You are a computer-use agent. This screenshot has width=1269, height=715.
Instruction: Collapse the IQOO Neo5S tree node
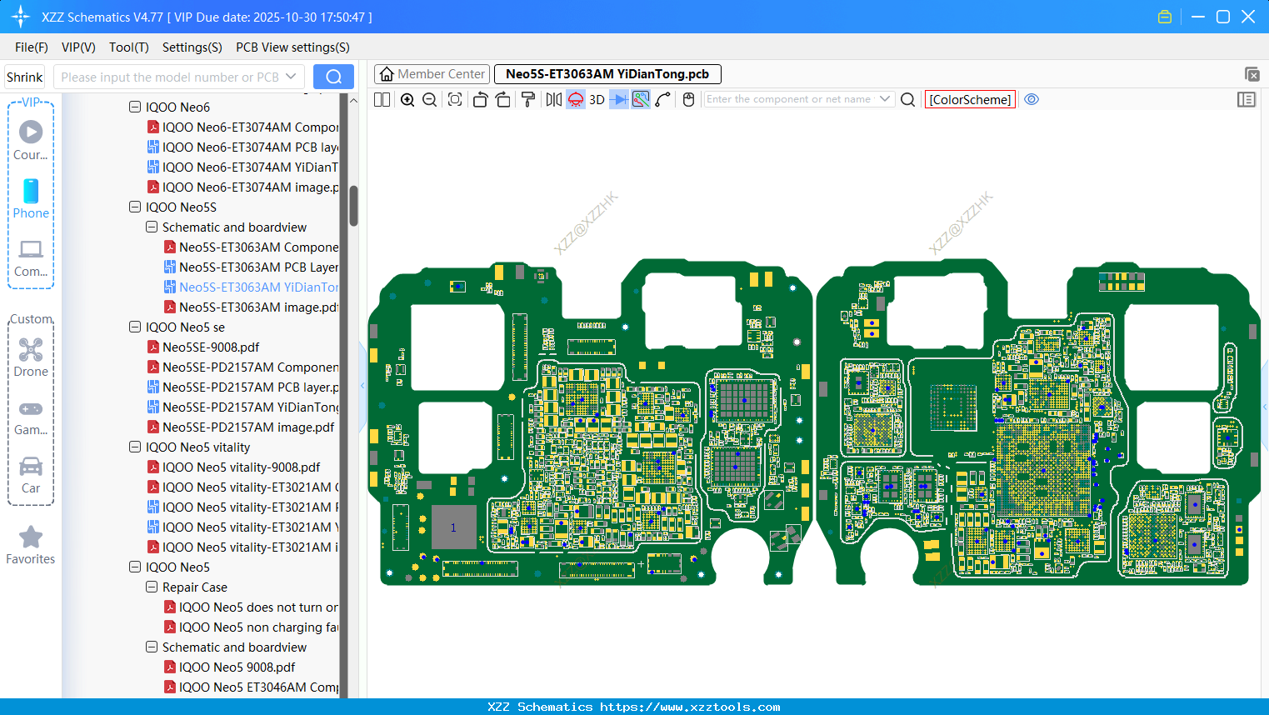[135, 207]
